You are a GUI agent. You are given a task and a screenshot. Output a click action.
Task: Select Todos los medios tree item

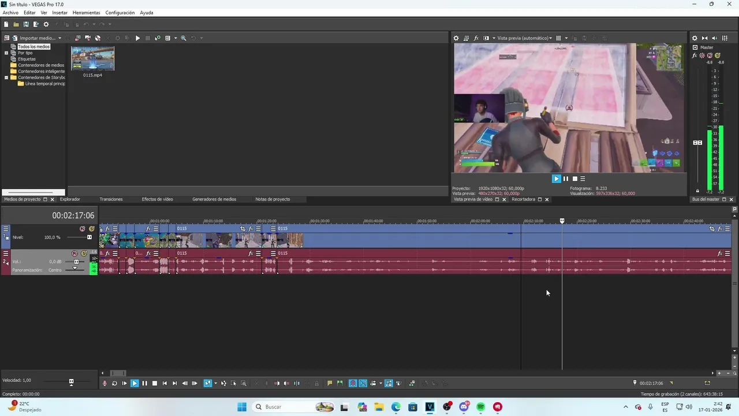coord(33,47)
